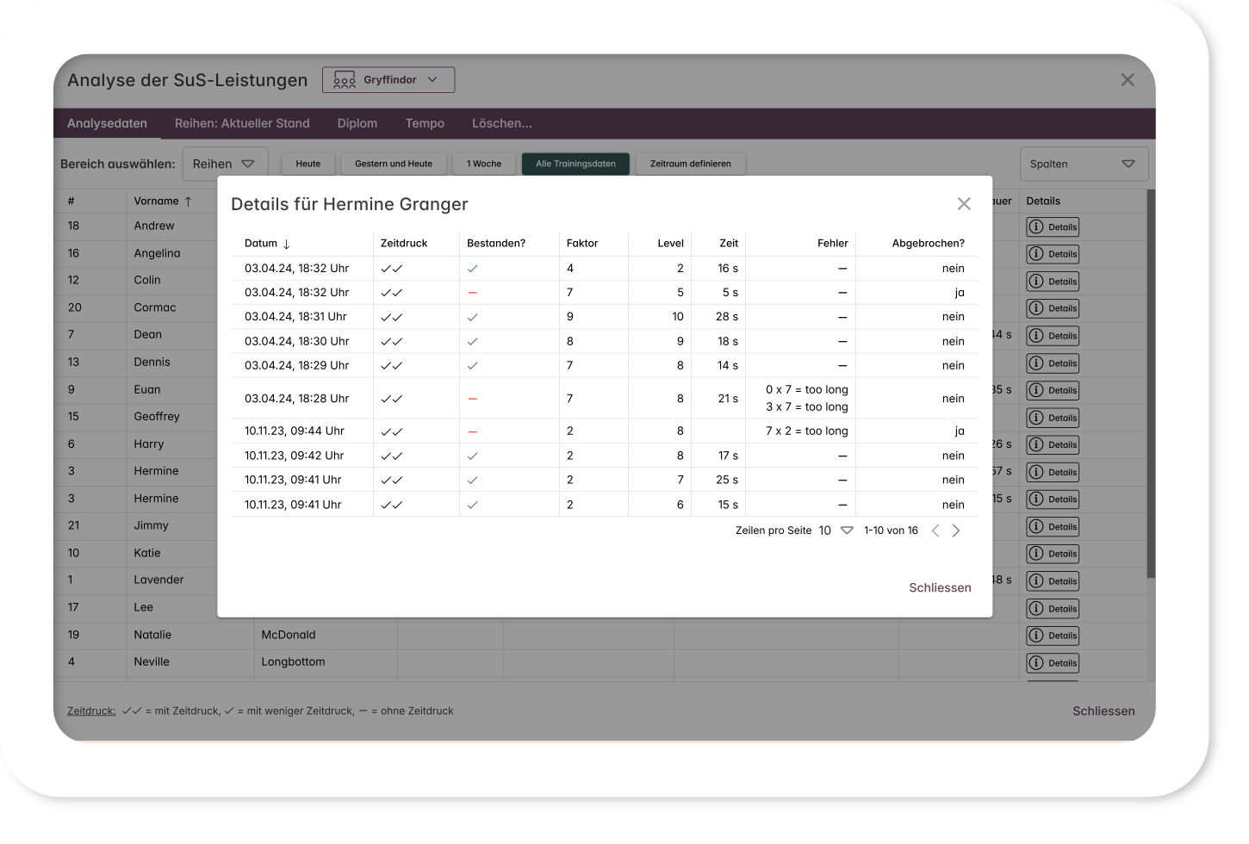Switch to Reihen: Aktueller Stand tab
The height and width of the screenshot is (844, 1249).
pyautogui.click(x=242, y=123)
